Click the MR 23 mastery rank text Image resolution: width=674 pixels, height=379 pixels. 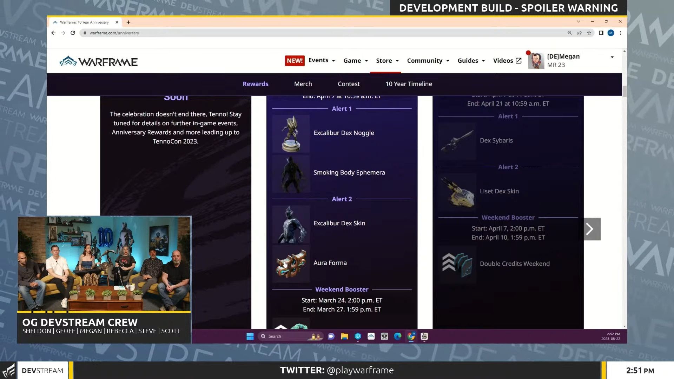(x=556, y=65)
